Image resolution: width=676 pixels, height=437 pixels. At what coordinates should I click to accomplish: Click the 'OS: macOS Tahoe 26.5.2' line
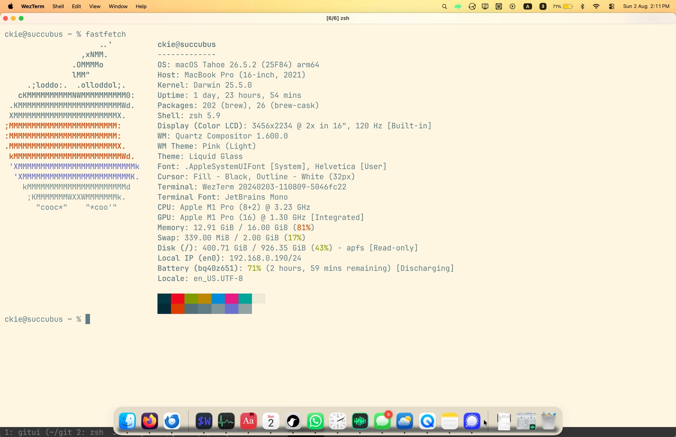point(238,65)
